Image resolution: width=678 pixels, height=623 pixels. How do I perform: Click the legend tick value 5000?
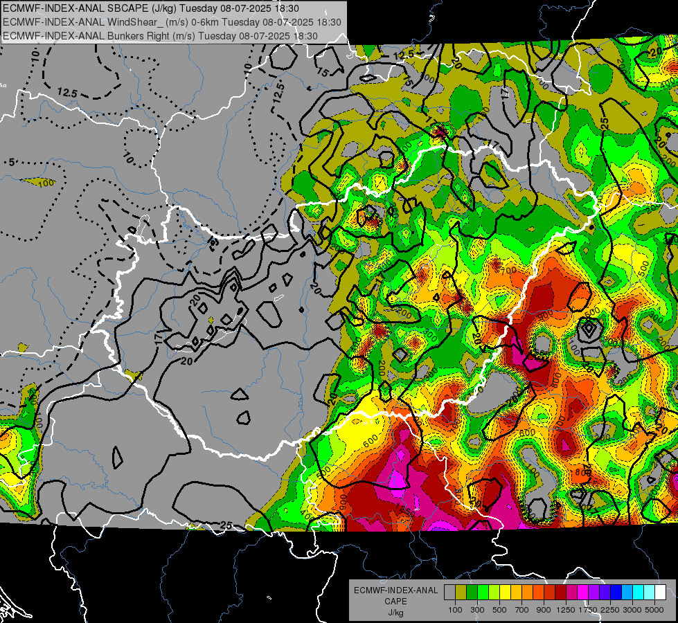[x=654, y=610]
